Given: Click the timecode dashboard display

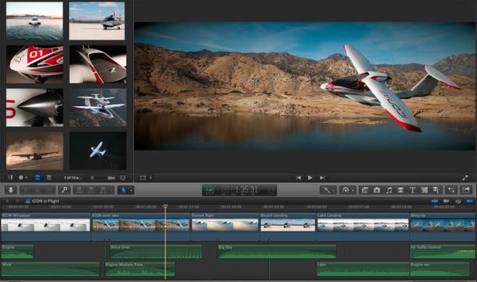Looking at the screenshot, I should pyautogui.click(x=239, y=190).
